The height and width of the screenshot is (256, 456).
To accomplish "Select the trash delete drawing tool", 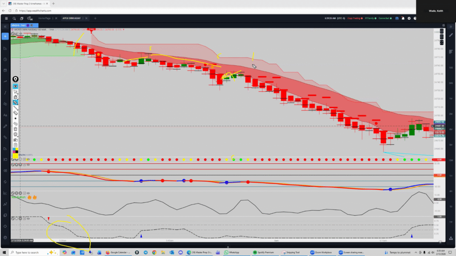I will tap(16, 129).
